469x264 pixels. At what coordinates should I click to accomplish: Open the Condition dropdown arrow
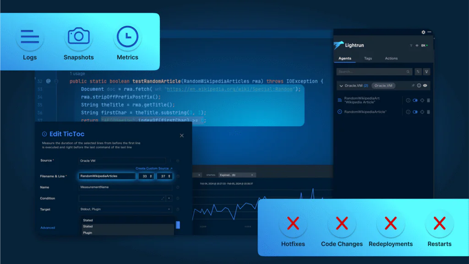click(169, 198)
